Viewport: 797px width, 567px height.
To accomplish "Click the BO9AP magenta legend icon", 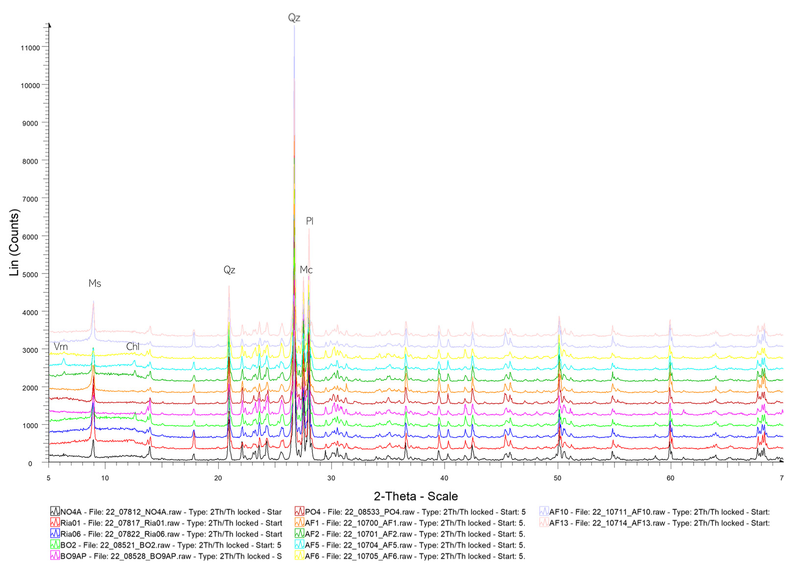I will click(55, 556).
